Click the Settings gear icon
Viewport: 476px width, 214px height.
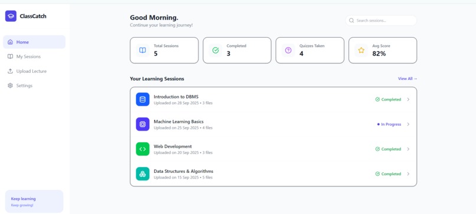(x=10, y=85)
